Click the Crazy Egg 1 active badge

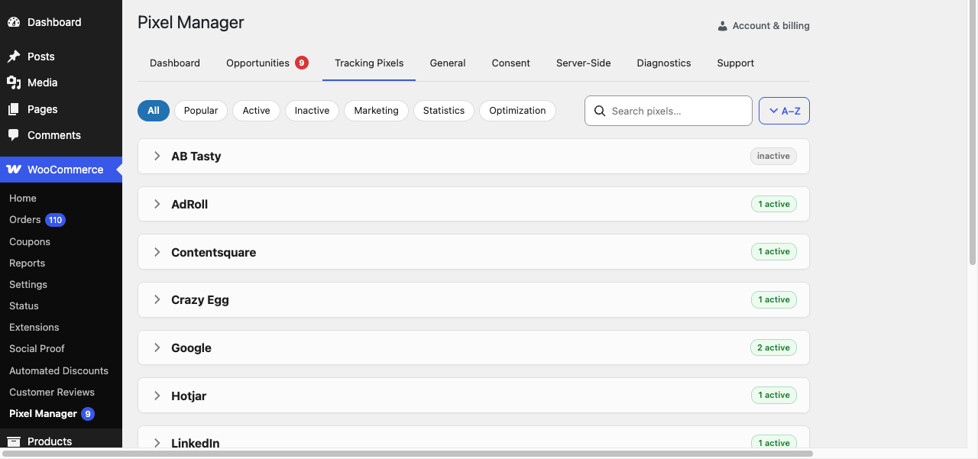tap(774, 299)
